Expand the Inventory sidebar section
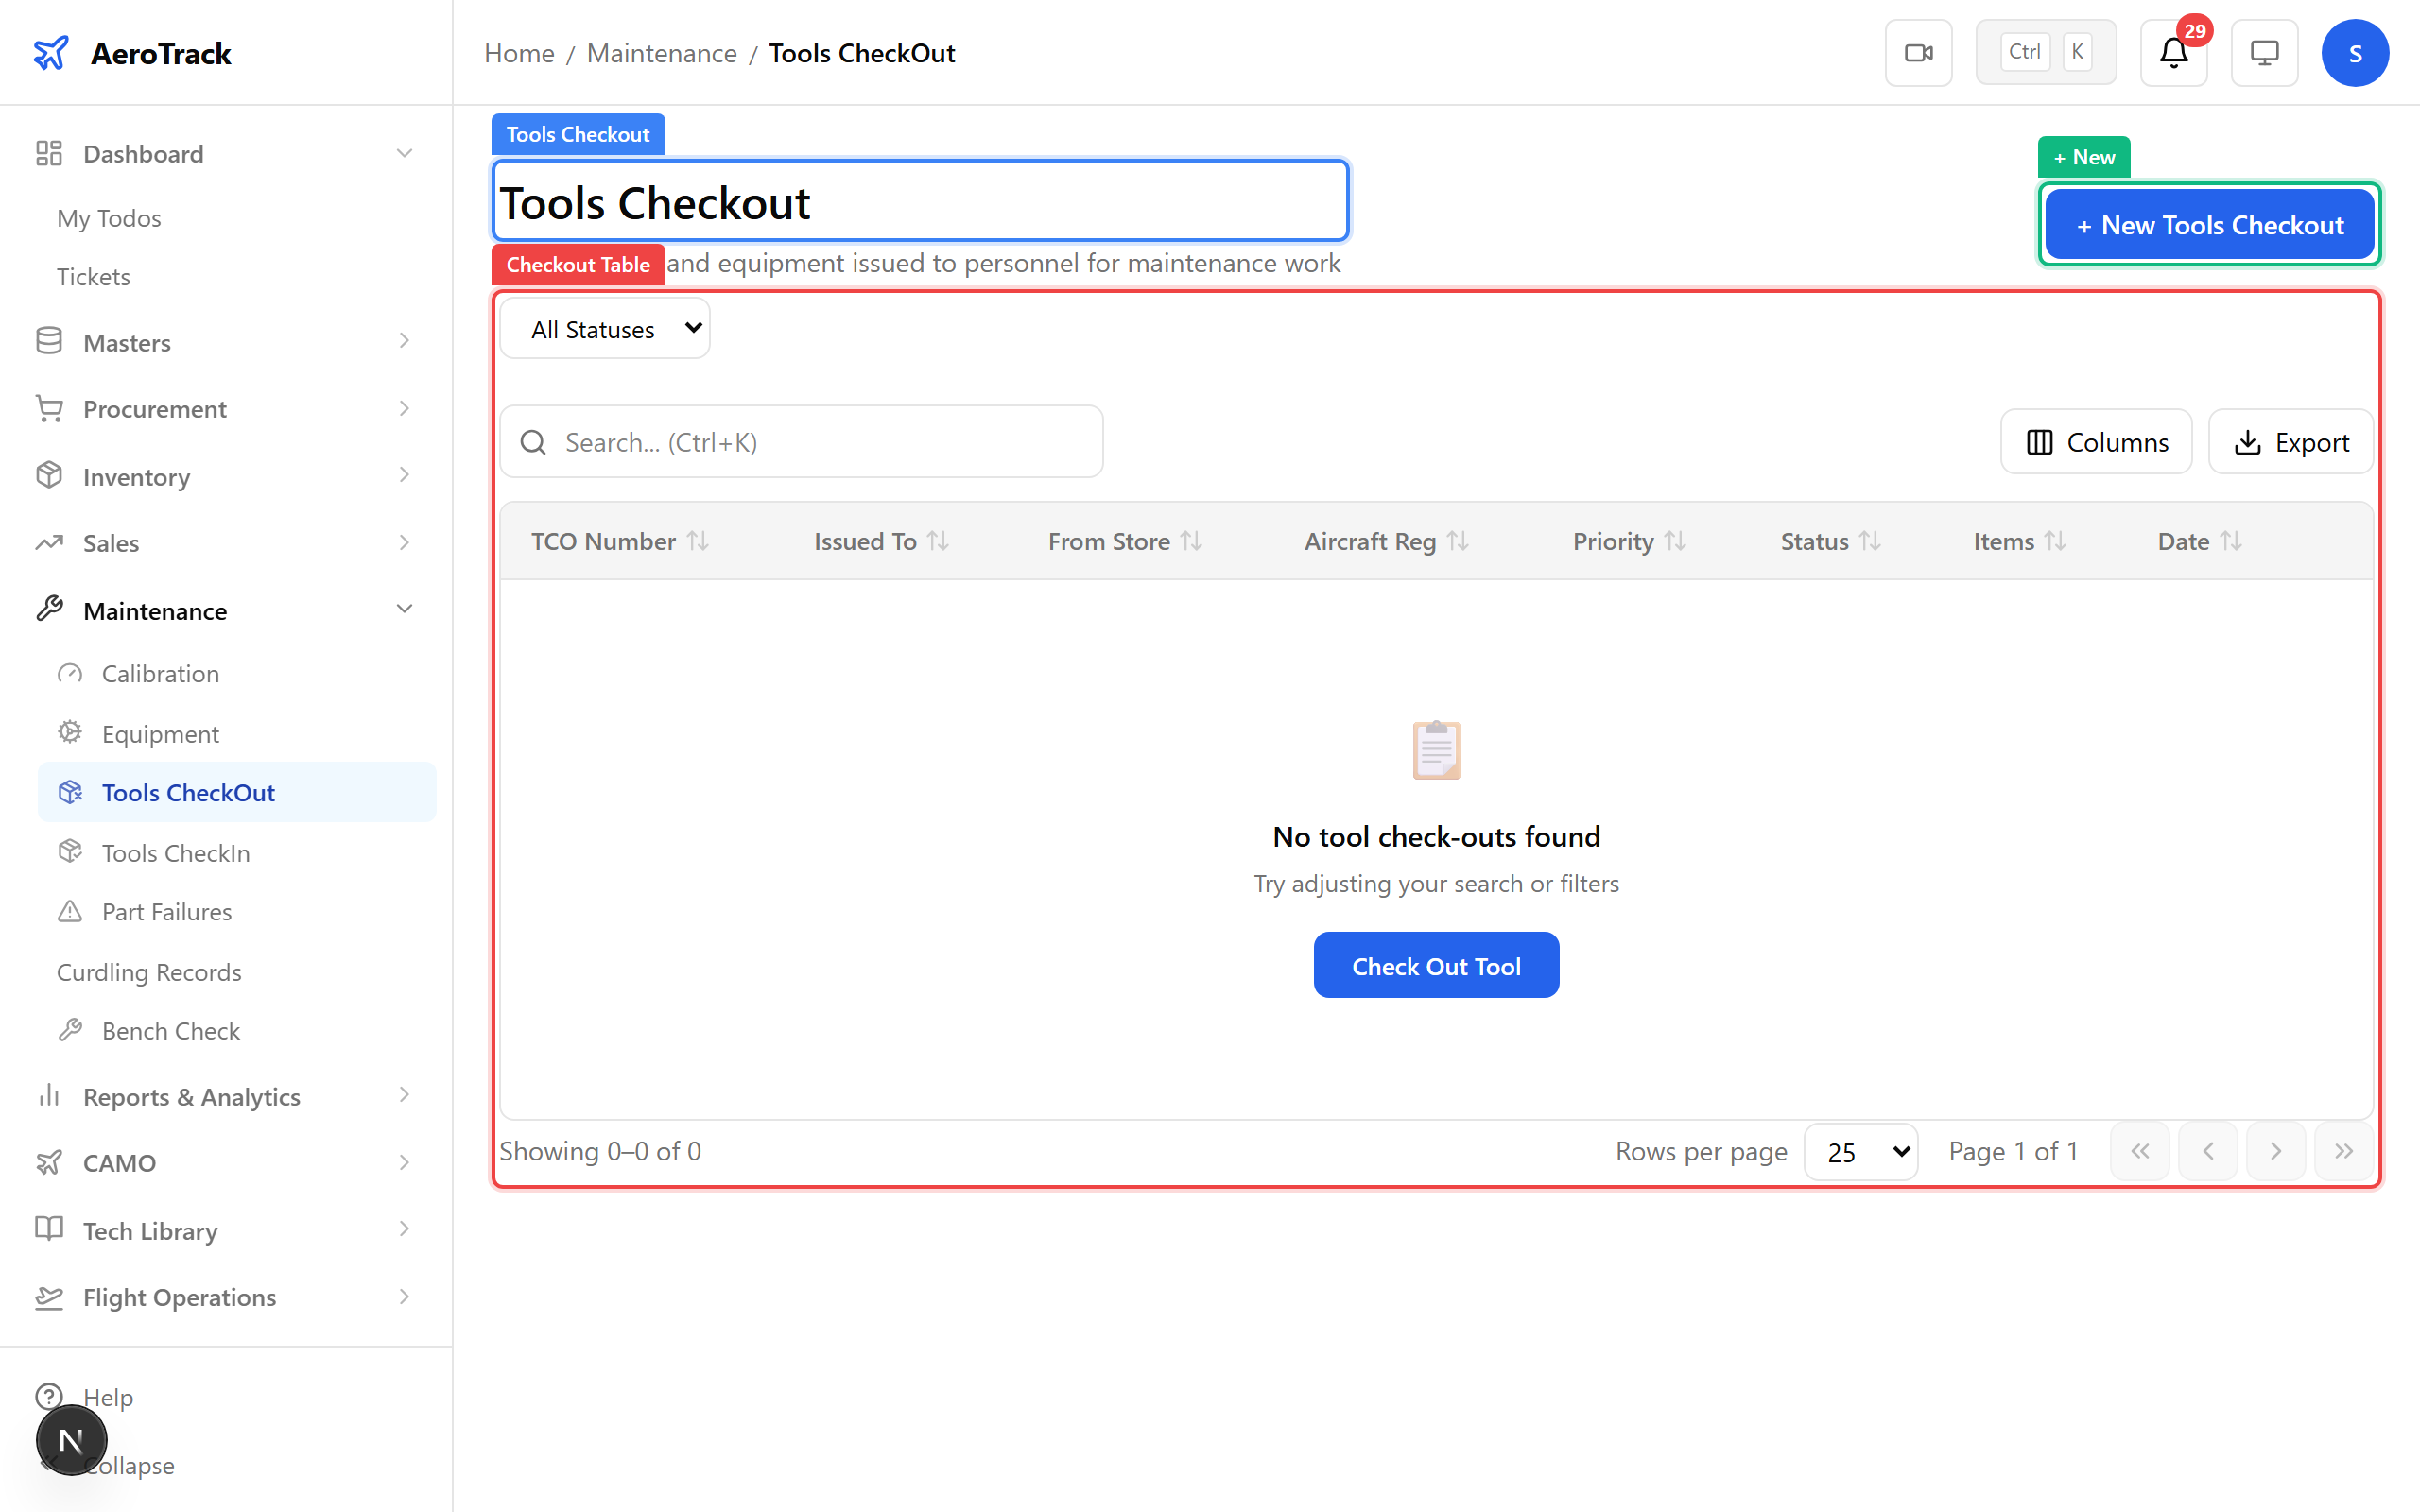 tap(404, 476)
